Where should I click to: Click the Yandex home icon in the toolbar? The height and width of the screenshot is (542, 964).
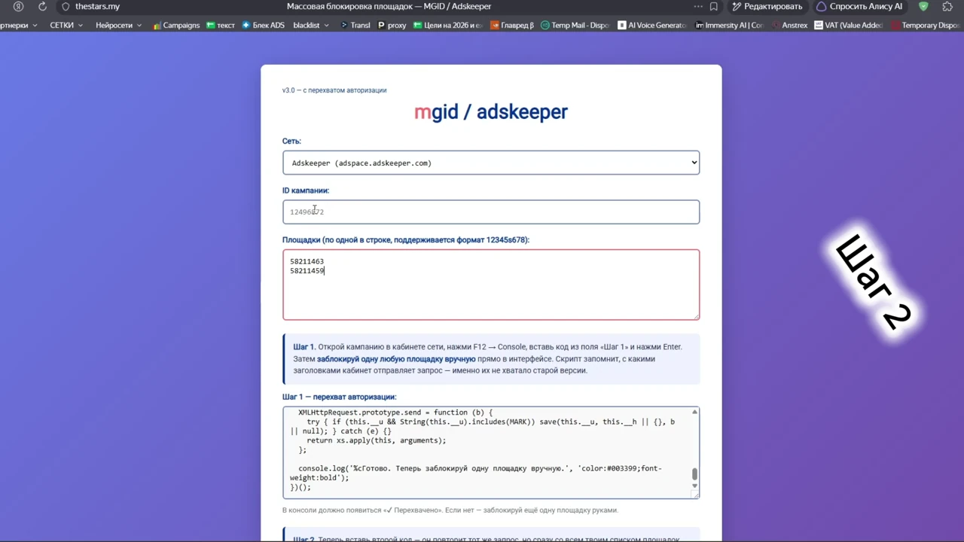18,7
